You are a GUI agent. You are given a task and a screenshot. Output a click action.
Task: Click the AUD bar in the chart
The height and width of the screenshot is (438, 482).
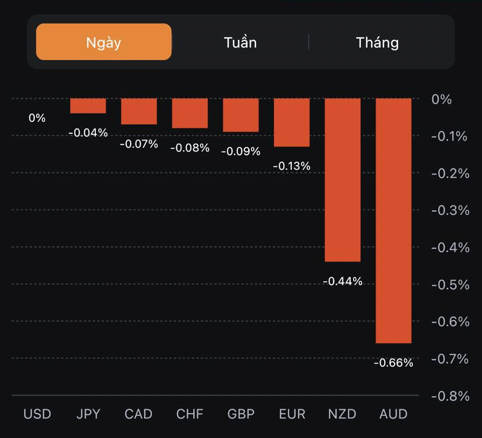pyautogui.click(x=393, y=220)
